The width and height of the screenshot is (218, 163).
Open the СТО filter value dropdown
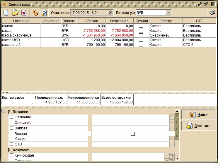point(172,144)
